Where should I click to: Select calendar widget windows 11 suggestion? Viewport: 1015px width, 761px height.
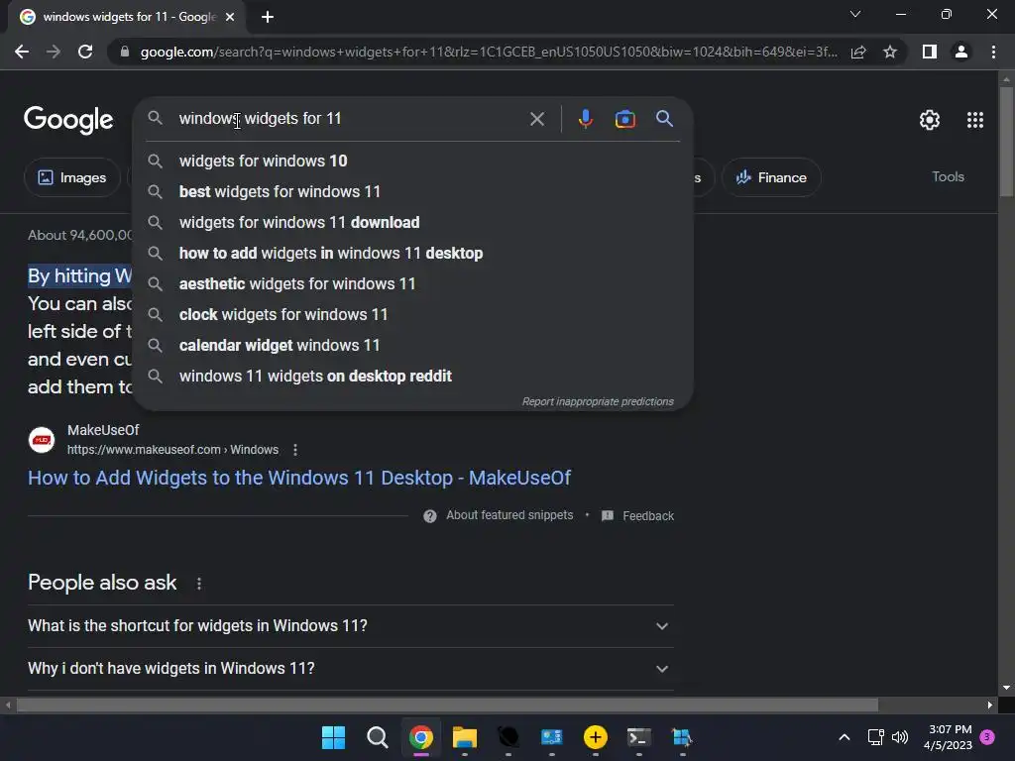click(413, 346)
